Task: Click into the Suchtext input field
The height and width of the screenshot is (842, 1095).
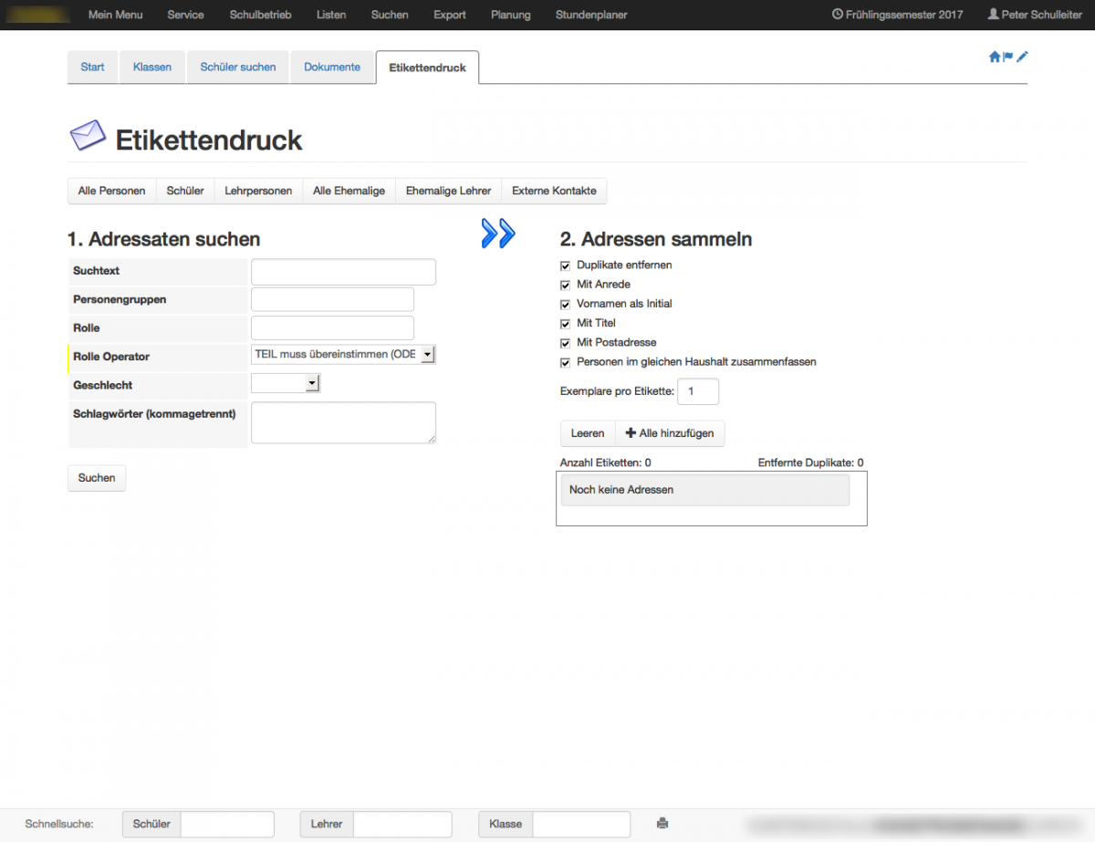Action: pyautogui.click(x=343, y=272)
